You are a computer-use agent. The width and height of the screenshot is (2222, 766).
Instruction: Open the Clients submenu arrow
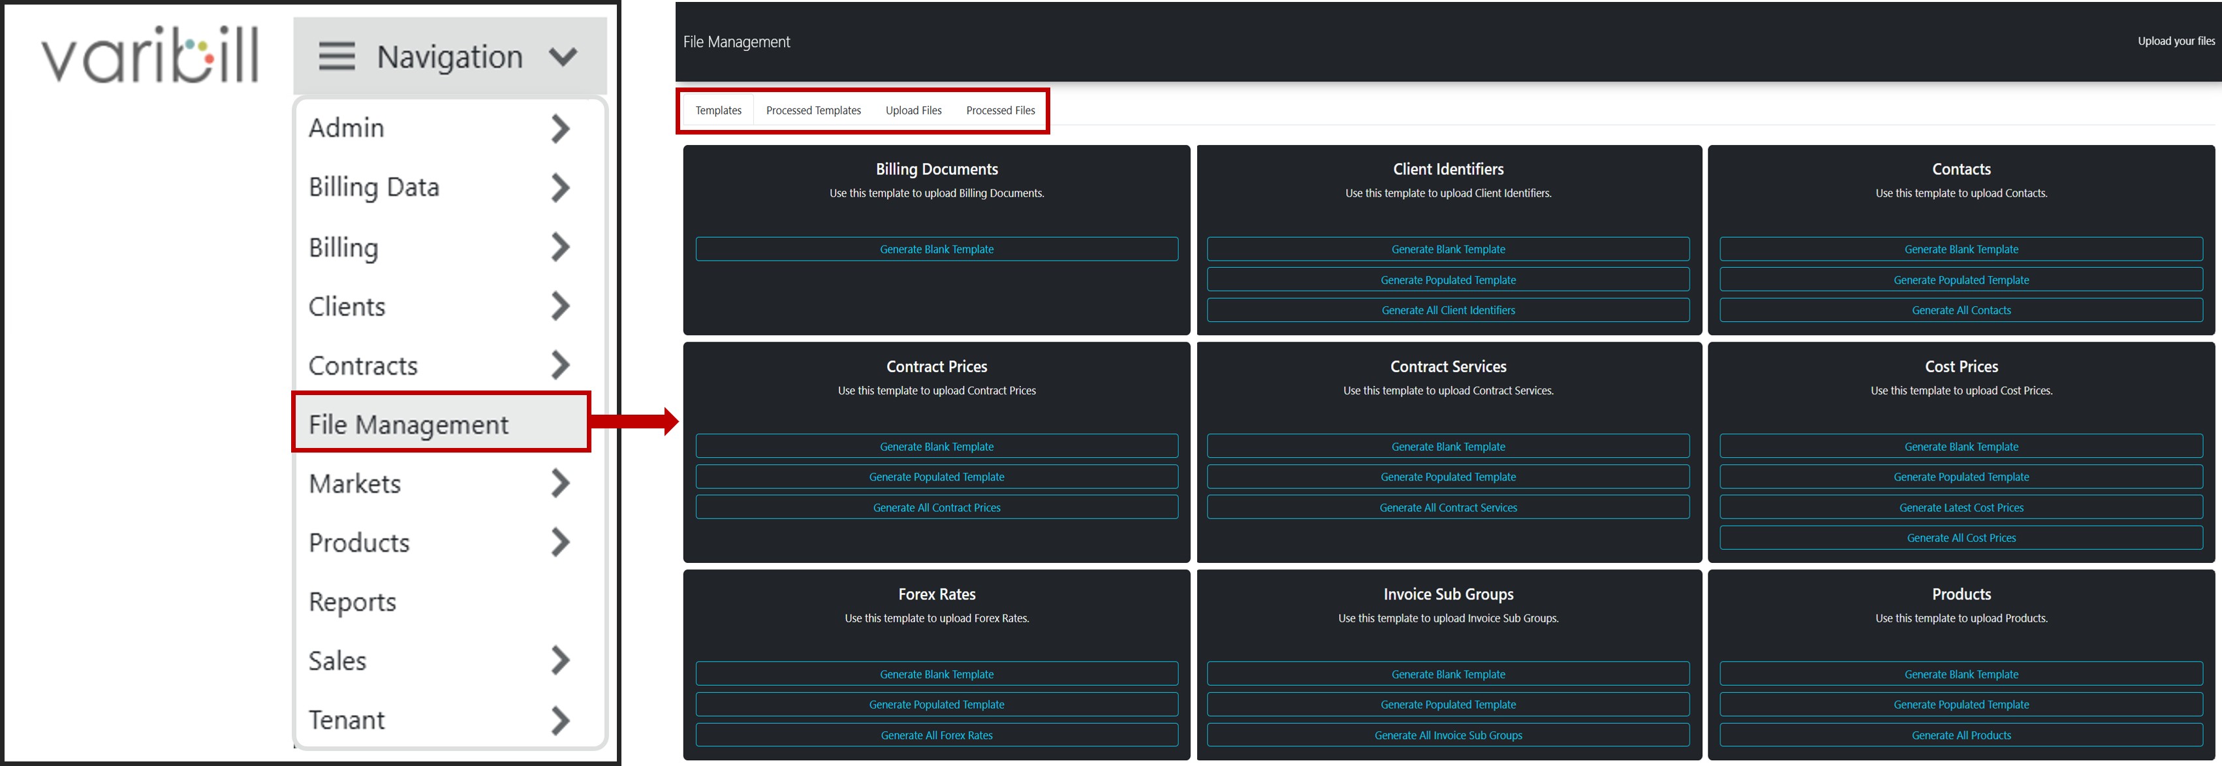pyautogui.click(x=560, y=306)
